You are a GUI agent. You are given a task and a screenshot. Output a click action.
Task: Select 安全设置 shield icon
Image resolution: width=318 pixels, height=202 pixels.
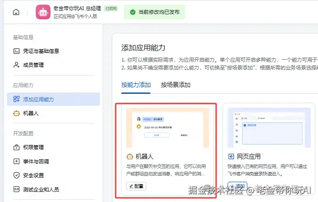pos(17,175)
